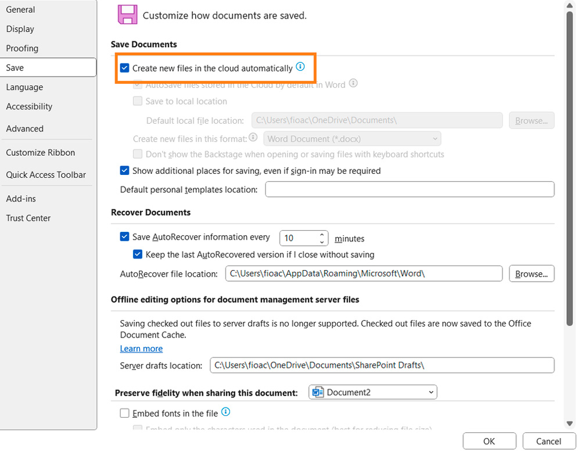
Task: Open the Document2 preserve fidelity dropdown
Action: (x=373, y=393)
